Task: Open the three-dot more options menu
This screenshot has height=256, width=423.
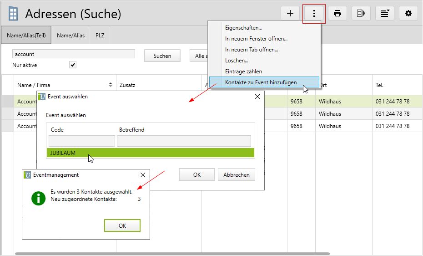Action: point(314,13)
